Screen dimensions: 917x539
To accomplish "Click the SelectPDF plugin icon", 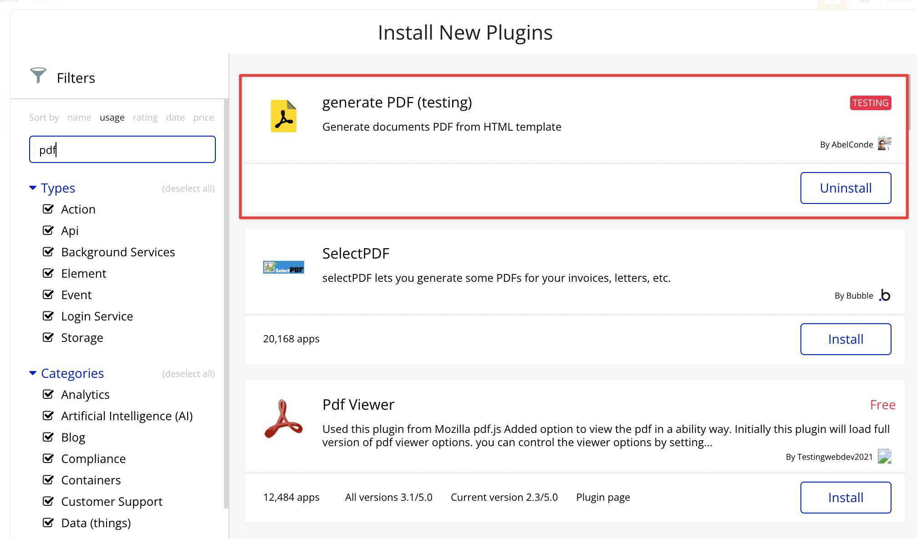I will (284, 268).
